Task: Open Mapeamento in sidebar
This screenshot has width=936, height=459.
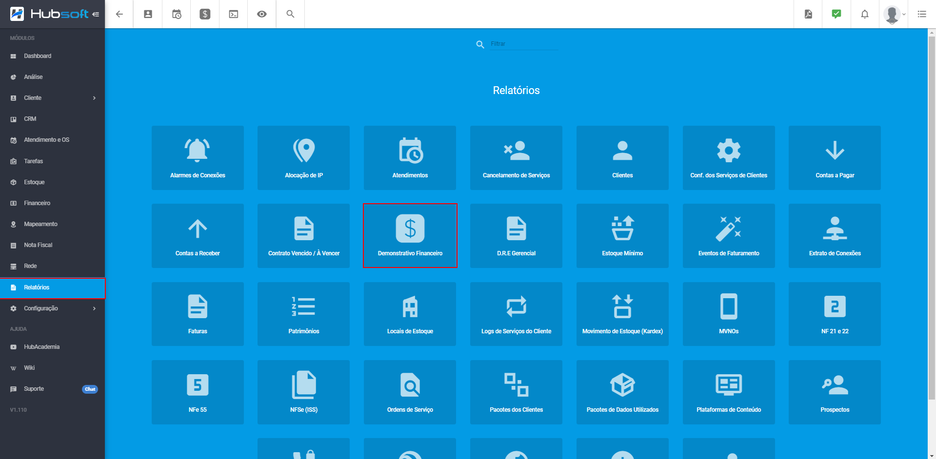Action: point(52,224)
